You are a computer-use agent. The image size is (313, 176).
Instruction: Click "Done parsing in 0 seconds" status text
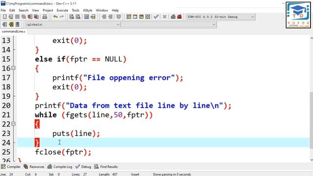tap(172, 174)
